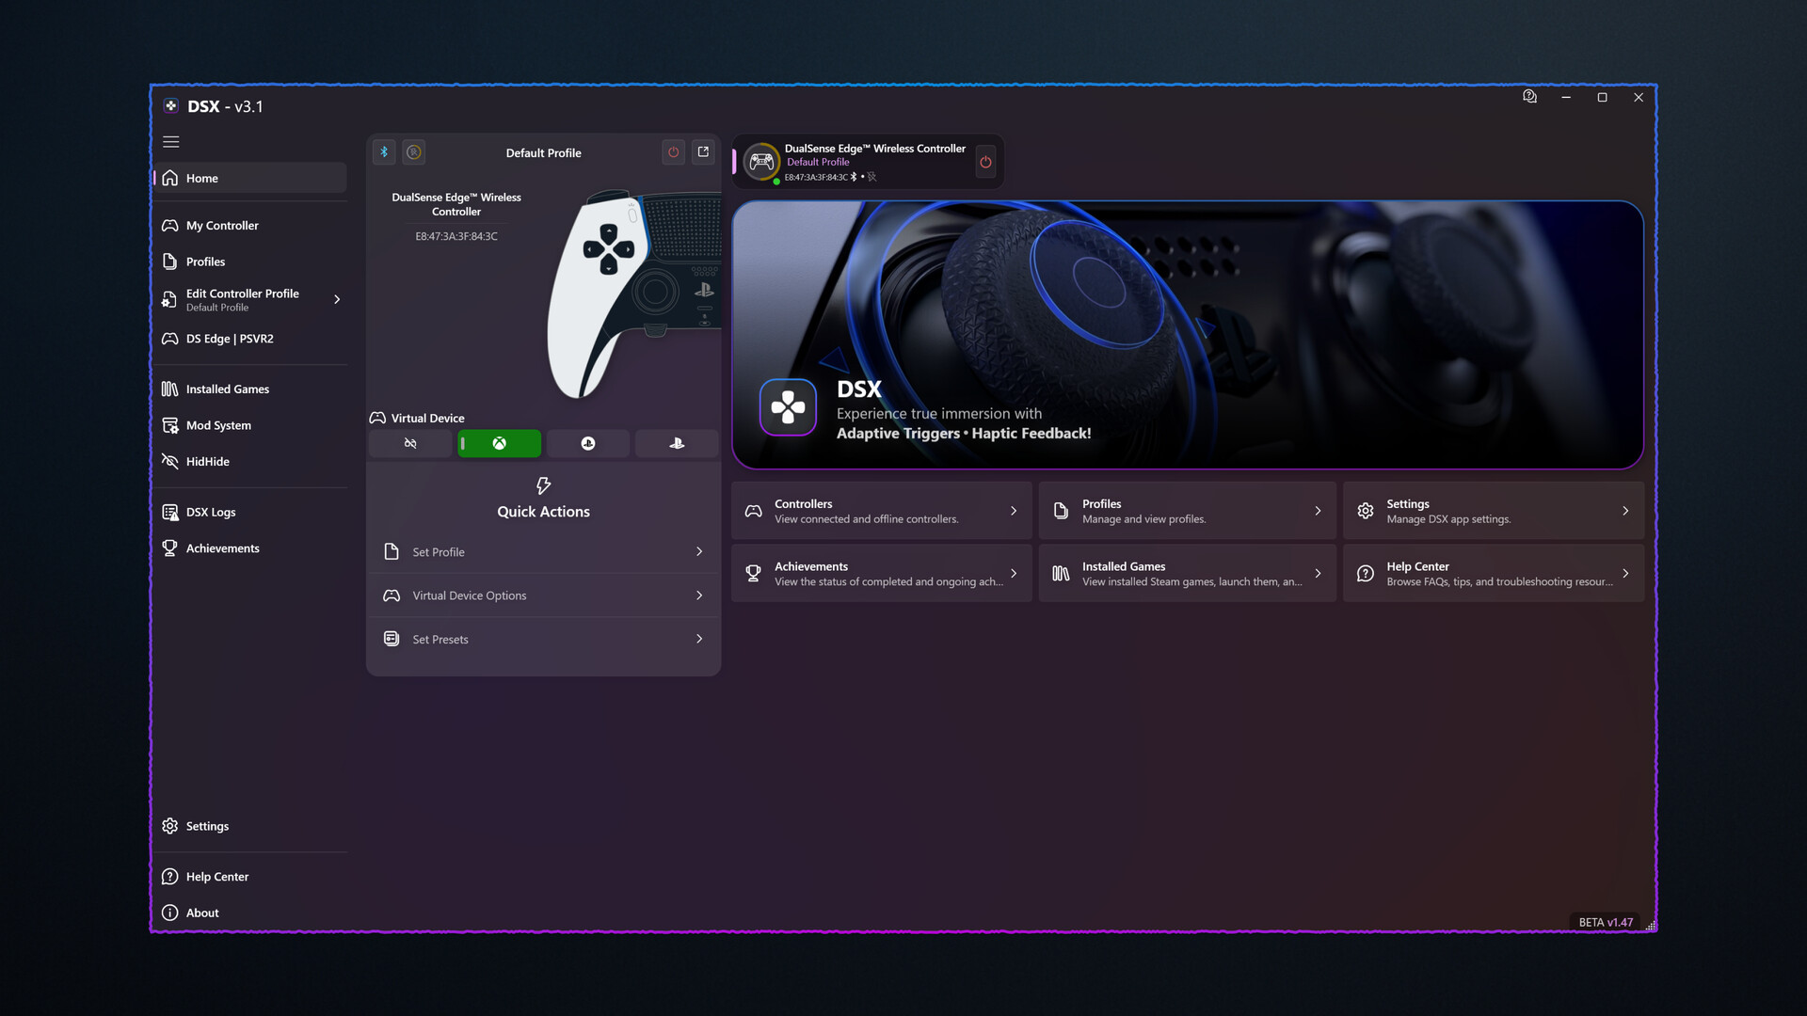The image size is (1807, 1016).
Task: Click the pop-out window icon beside Default Profile
Action: (x=703, y=152)
